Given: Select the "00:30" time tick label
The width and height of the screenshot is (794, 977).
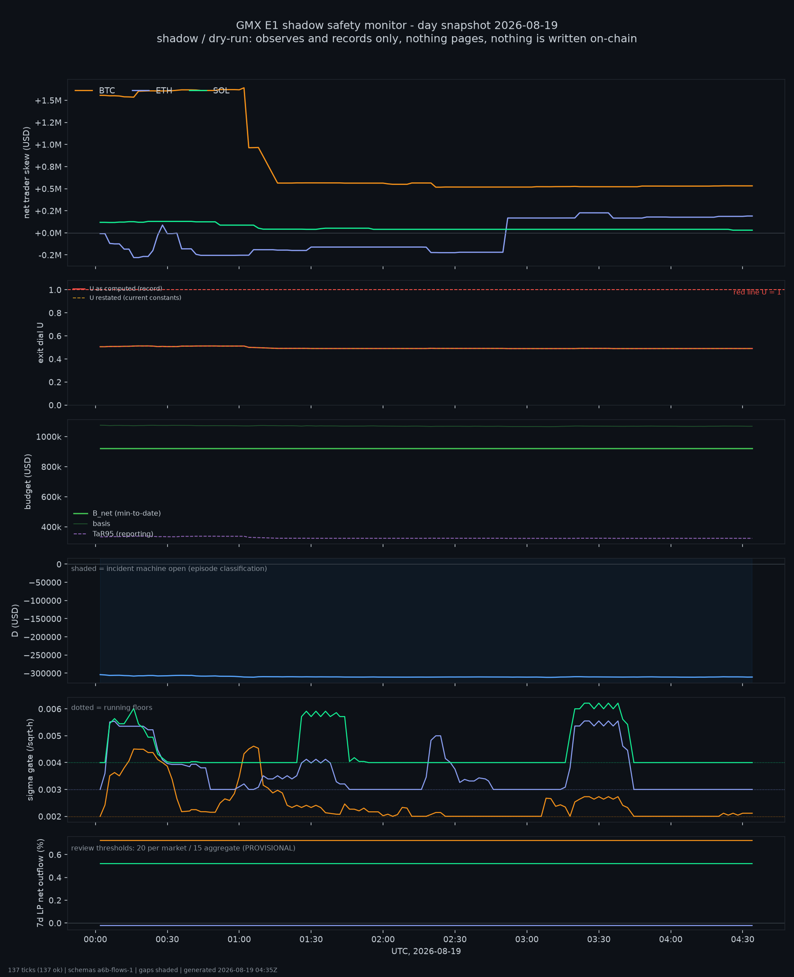Looking at the screenshot, I should click(x=168, y=939).
